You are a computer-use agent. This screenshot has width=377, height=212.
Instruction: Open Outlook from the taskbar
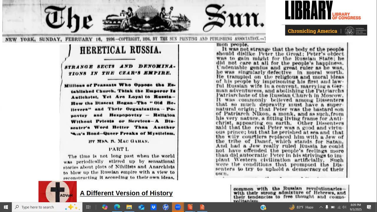(x=141, y=207)
